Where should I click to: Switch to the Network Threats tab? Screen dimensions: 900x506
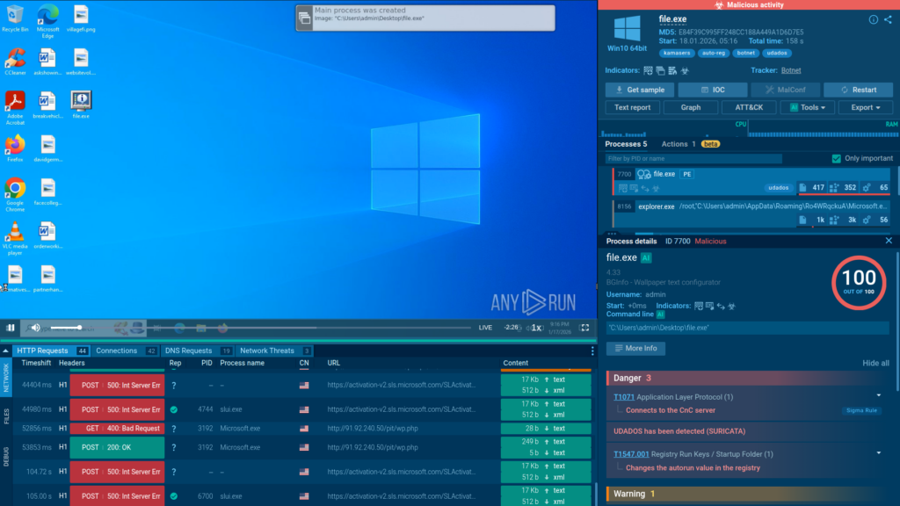[x=268, y=351]
